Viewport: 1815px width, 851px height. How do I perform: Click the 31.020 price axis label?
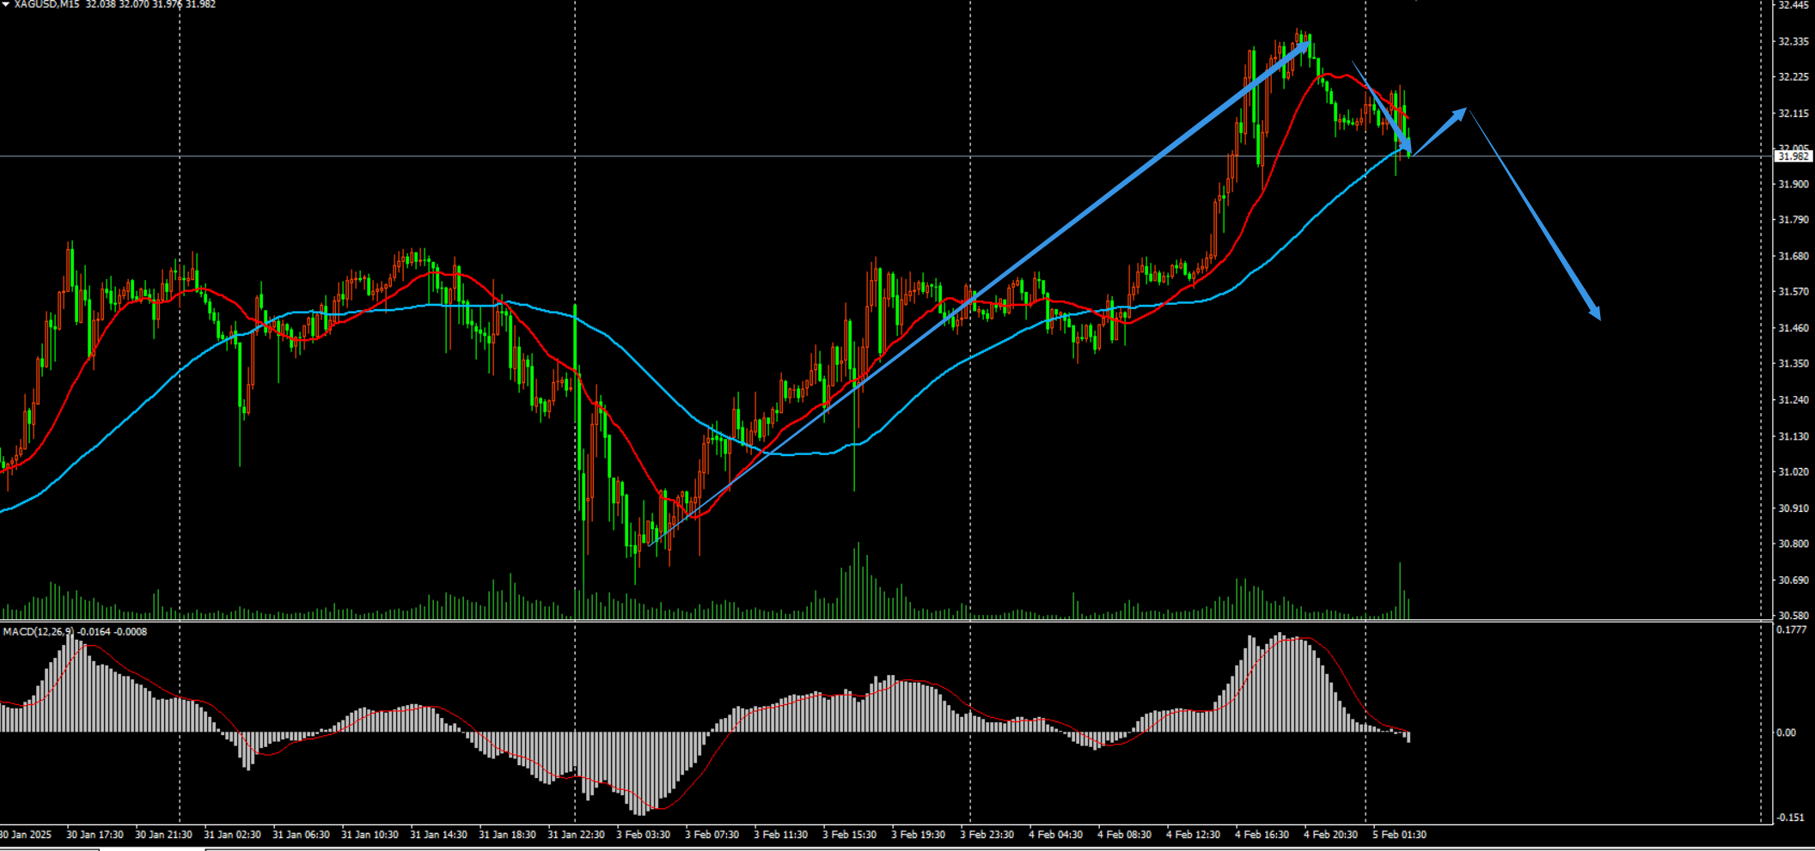(x=1794, y=471)
